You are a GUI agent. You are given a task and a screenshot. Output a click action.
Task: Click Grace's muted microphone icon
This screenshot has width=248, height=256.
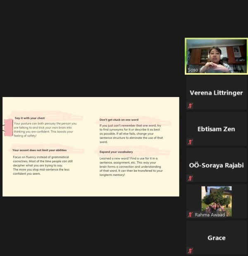190,251
